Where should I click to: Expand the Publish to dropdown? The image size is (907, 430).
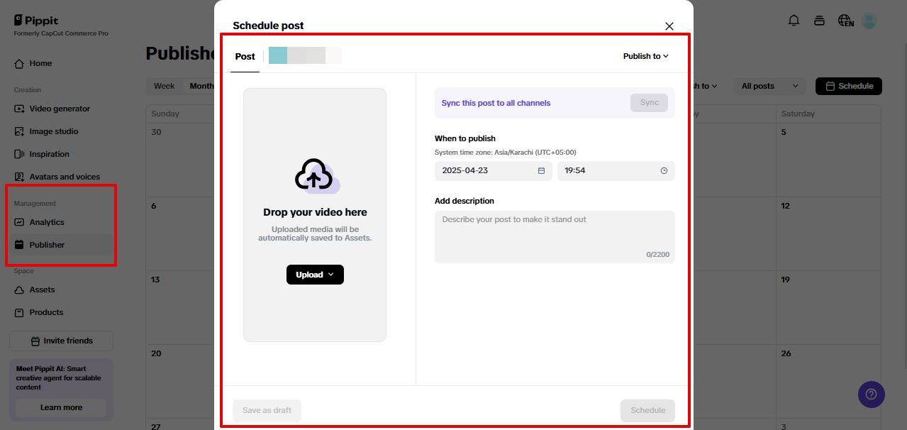[645, 56]
